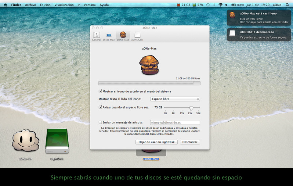
Task: Click the ejemplo@dirección.es email field
Action: pyautogui.click(x=175, y=122)
